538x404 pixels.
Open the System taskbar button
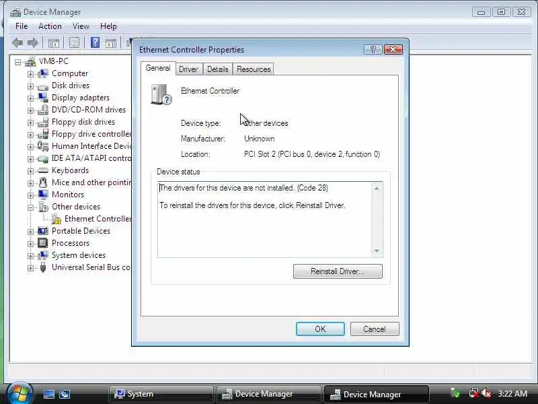161,394
